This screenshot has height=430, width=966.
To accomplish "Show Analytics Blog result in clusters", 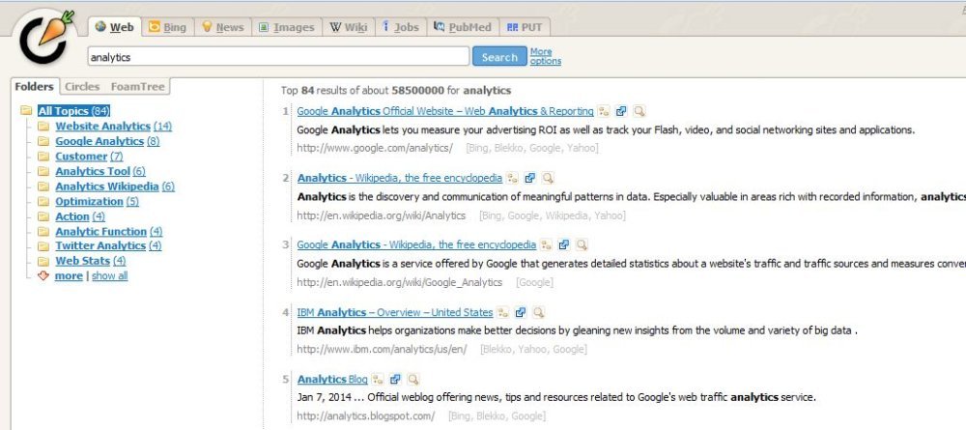I will tap(378, 380).
